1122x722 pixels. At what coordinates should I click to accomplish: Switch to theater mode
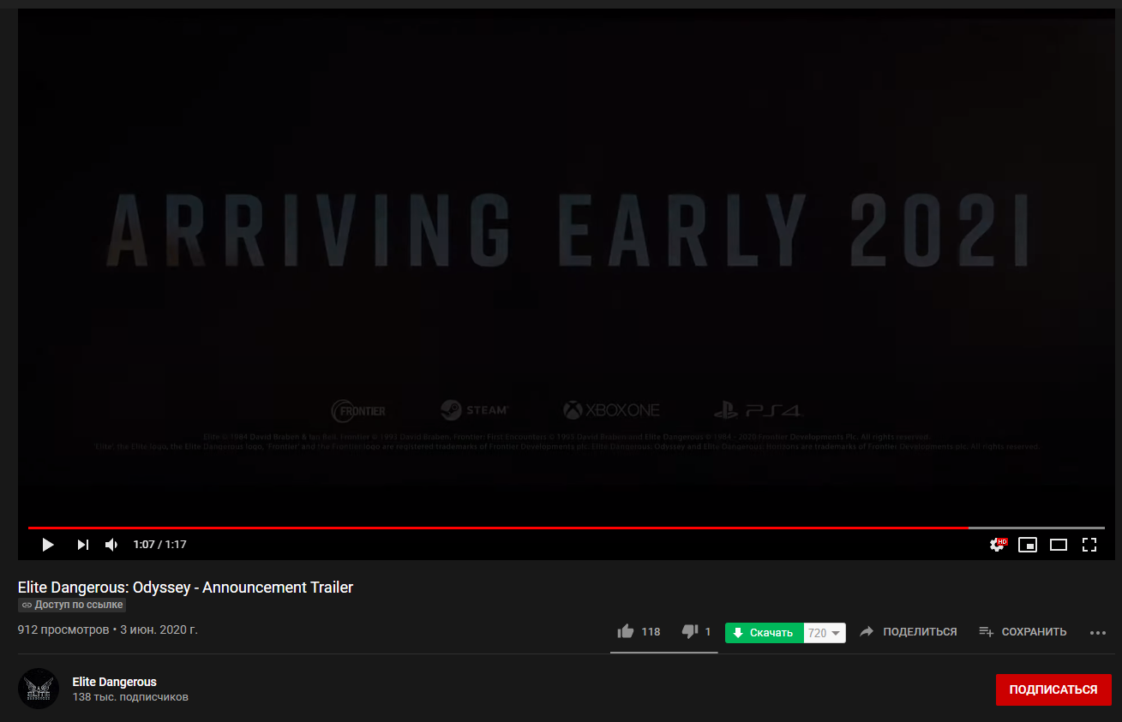[x=1059, y=545]
